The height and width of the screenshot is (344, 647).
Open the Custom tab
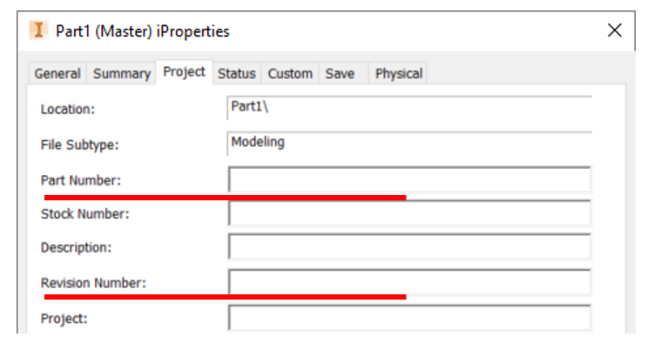(290, 74)
